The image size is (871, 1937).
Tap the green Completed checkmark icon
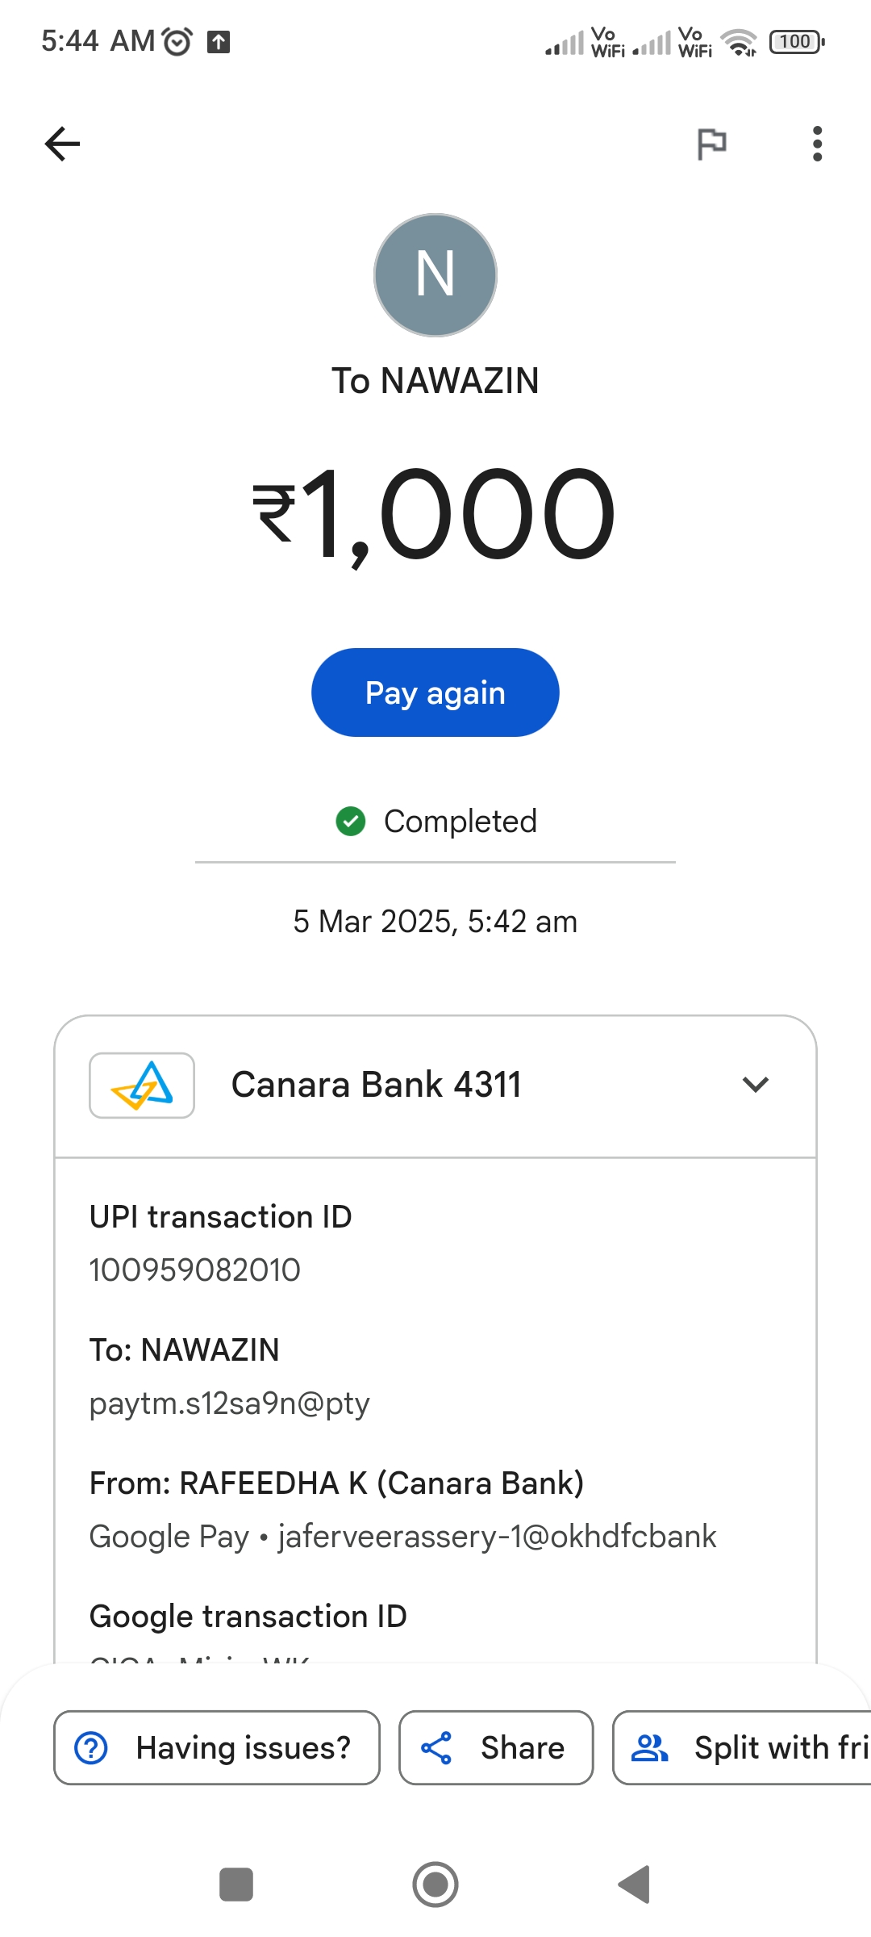[x=351, y=822]
